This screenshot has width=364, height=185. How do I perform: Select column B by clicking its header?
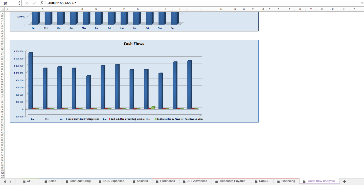42,9
